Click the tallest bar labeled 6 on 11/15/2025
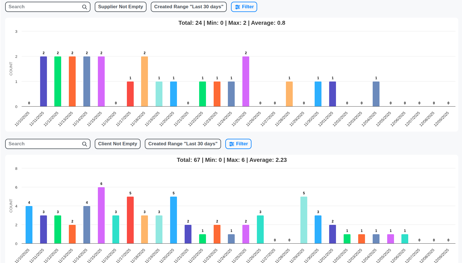 (x=101, y=215)
